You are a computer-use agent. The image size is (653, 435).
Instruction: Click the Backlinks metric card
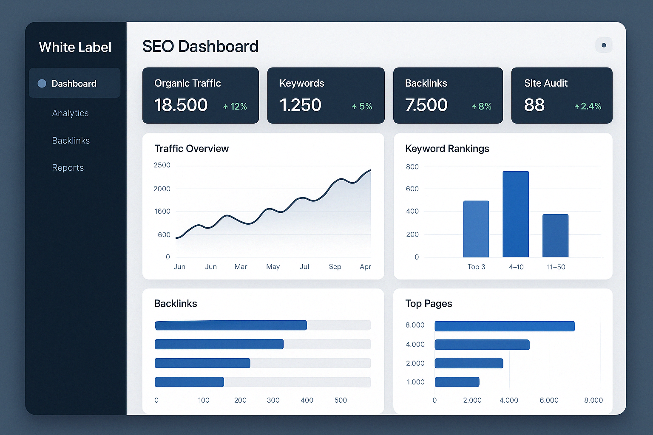click(x=448, y=95)
